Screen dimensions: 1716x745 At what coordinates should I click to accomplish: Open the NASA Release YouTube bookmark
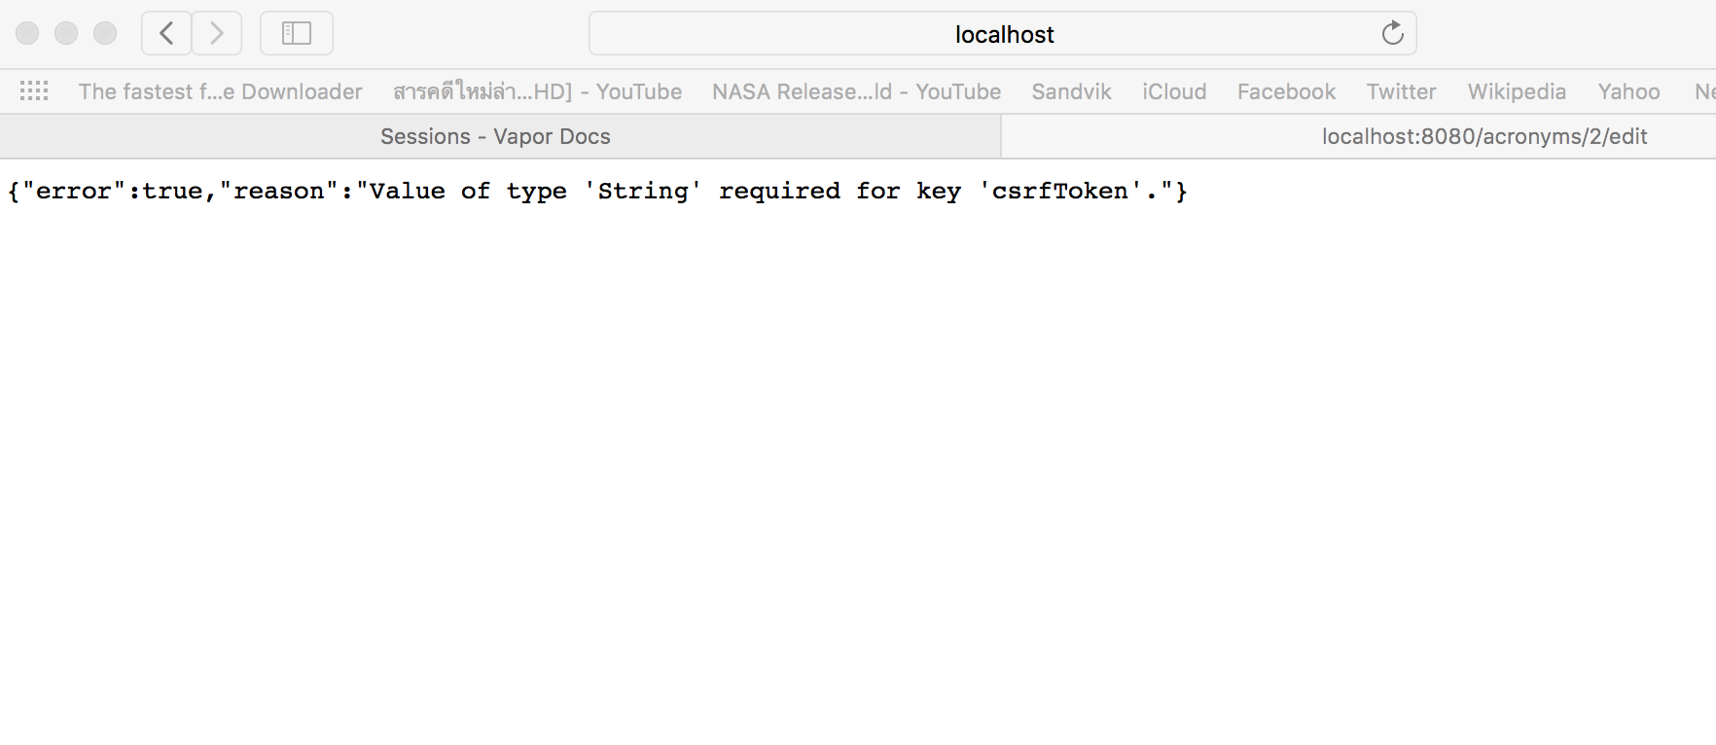click(x=856, y=91)
